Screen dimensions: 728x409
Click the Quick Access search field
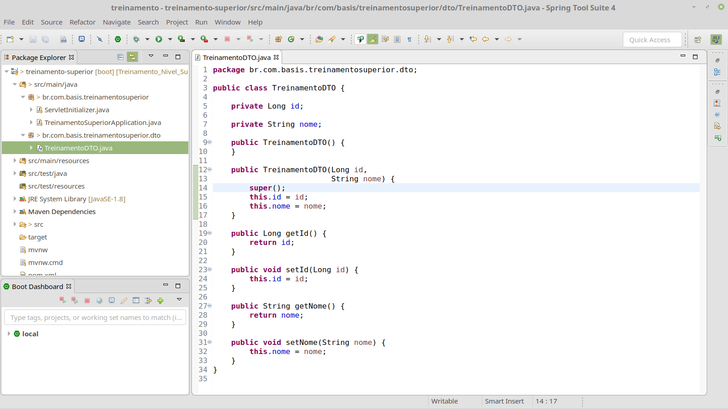point(652,40)
